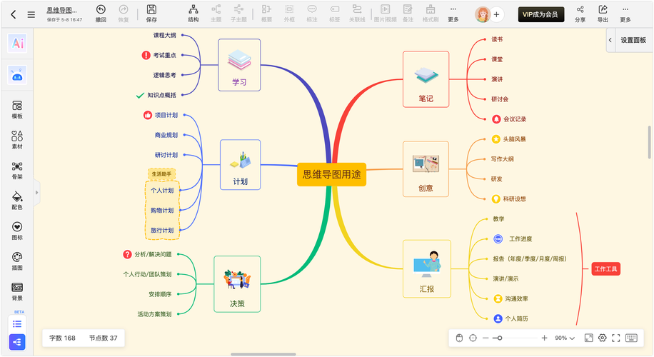Open the AI assistant in the sidebar
Viewport: 654px width, 357px height.
point(17,44)
